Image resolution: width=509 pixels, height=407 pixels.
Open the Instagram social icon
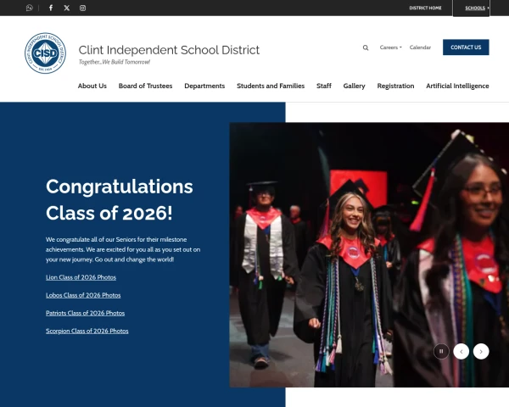(x=83, y=8)
